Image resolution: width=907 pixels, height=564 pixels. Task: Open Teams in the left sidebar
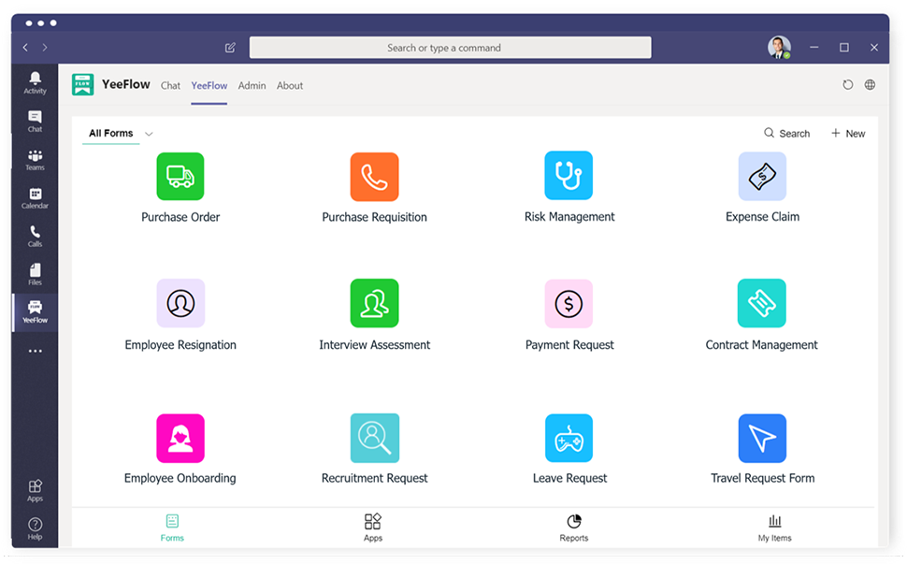click(35, 160)
